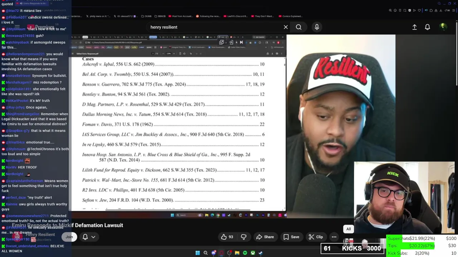
Task: Open Discord from the taskbar
Action: coord(214,253)
